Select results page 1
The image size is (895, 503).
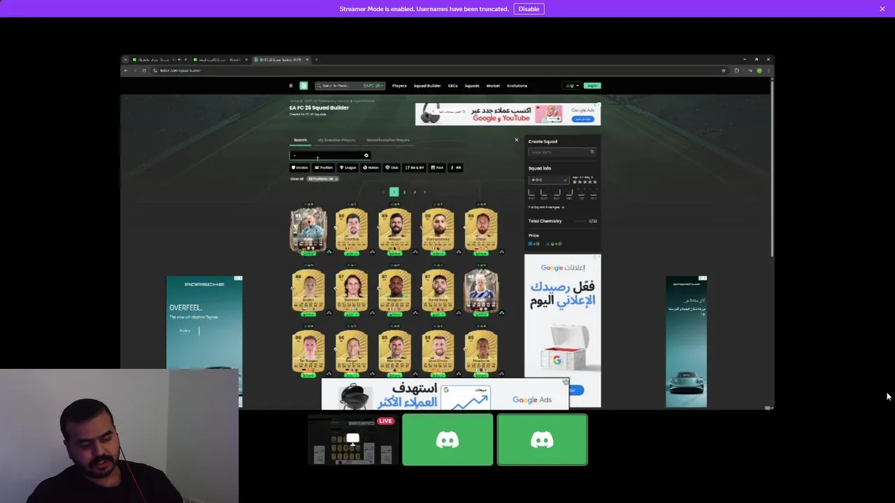click(394, 192)
